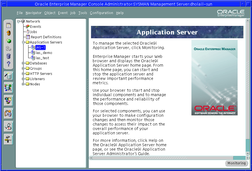Open the Tools menu
Screen dimensions: 252x171
pyautogui.click(x=83, y=13)
